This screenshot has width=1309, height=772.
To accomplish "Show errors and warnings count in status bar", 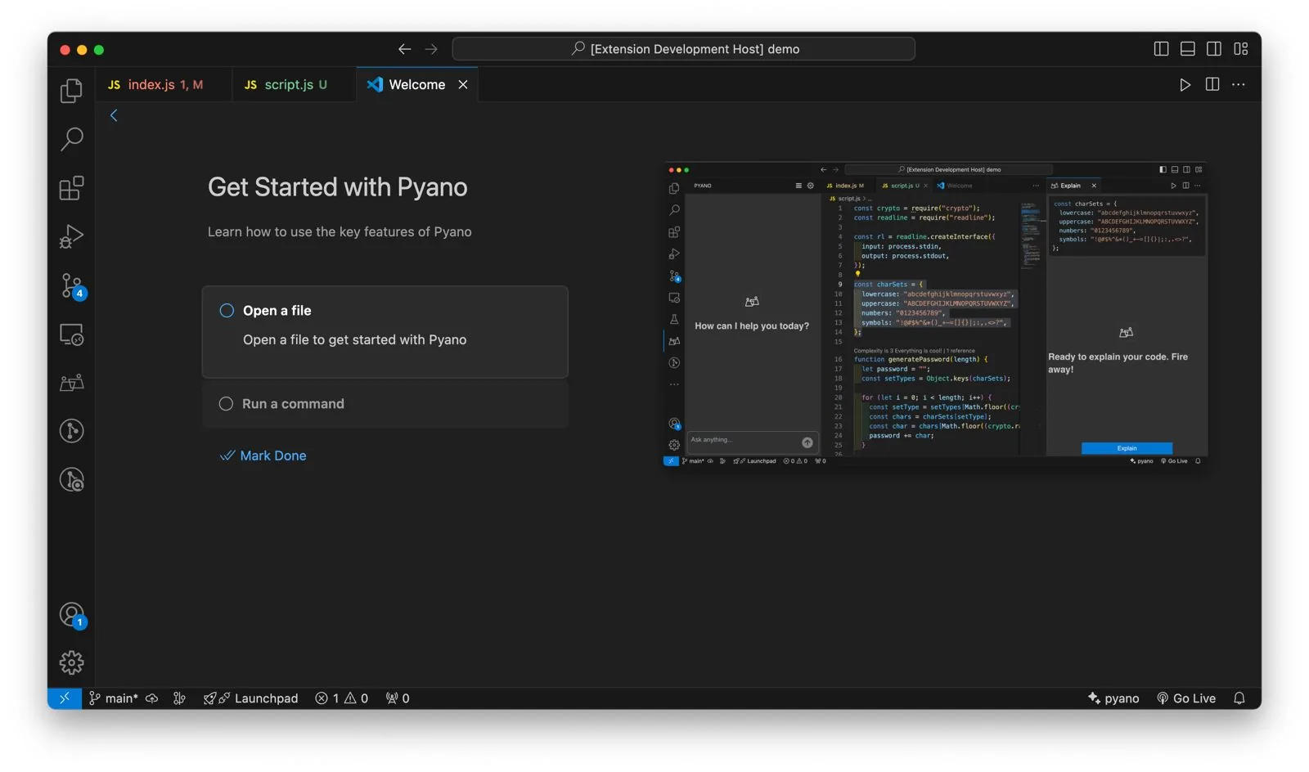I will (342, 698).
